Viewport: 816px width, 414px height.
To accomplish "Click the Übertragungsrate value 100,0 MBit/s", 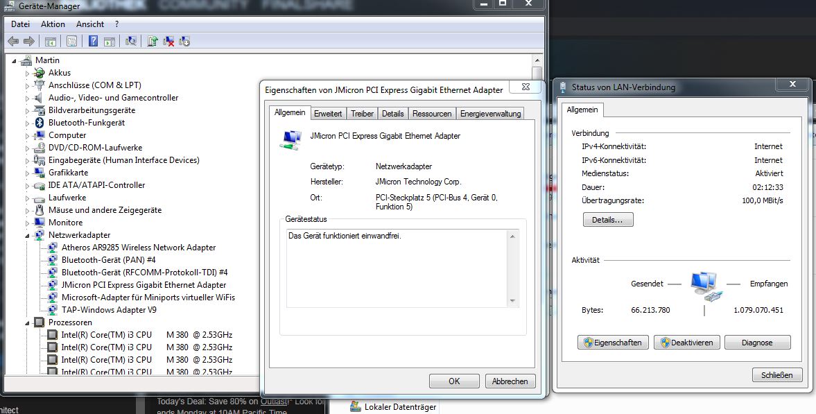I will click(x=763, y=200).
